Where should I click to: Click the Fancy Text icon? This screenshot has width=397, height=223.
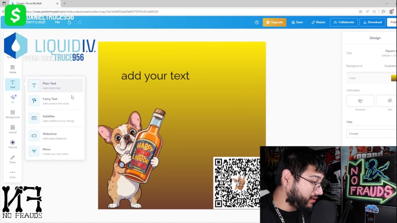pos(34,101)
